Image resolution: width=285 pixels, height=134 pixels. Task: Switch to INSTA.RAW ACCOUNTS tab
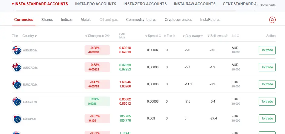coord(195,4)
